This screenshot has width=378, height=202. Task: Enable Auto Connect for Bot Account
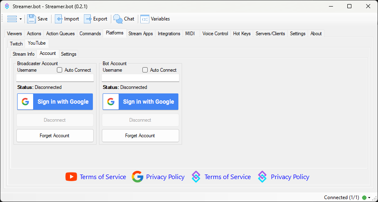point(145,70)
